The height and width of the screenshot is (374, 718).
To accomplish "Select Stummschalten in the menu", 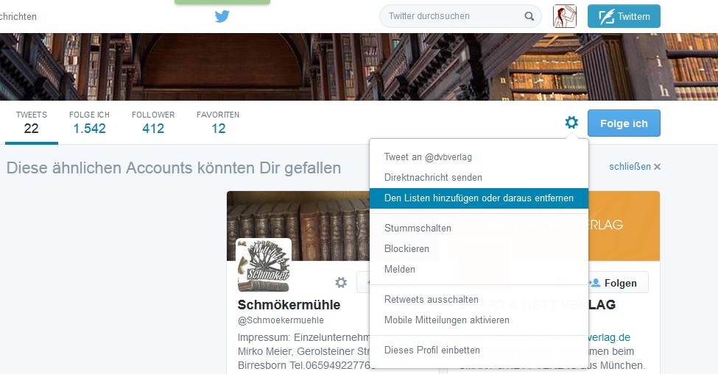I will coord(479,229).
